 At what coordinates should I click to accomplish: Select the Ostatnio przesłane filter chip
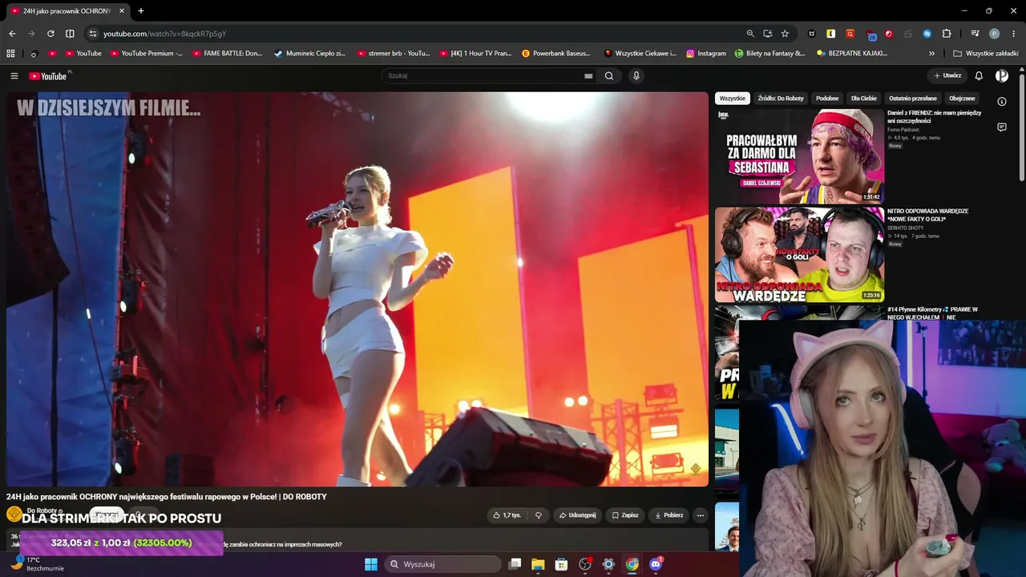tap(913, 99)
